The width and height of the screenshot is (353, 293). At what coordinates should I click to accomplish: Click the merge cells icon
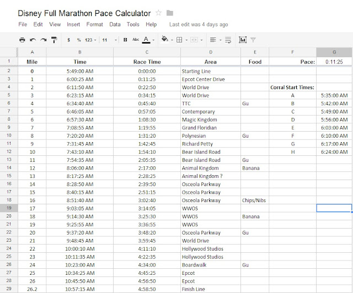pyautogui.click(x=194, y=40)
